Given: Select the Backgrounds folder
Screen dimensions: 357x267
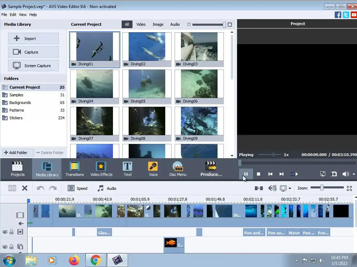Looking at the screenshot, I should 33,103.
